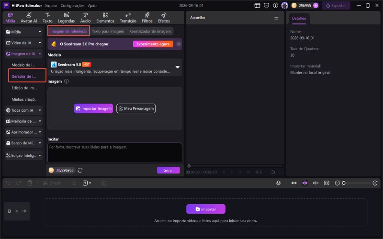
Task: Refresh the credit balance
Action: pos(80,170)
